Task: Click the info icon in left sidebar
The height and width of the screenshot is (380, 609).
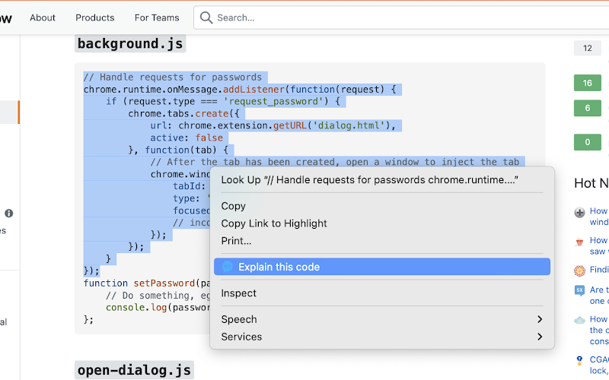Action: click(9, 214)
